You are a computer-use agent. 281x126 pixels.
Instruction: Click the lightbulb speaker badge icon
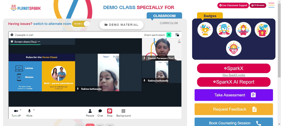(x=262, y=30)
